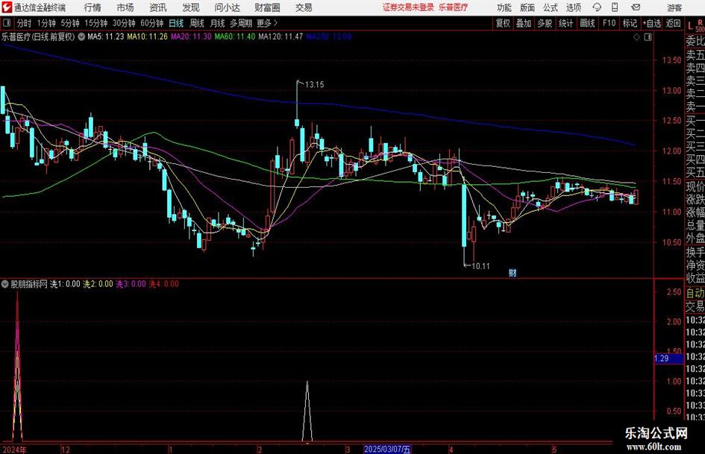705x454 pixels.
Task: Click the 复权 button
Action: pyautogui.click(x=503, y=23)
